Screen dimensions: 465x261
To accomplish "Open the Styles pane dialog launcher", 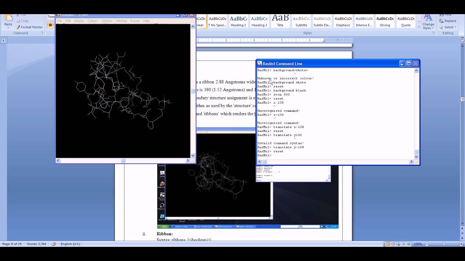I will 433,33.
